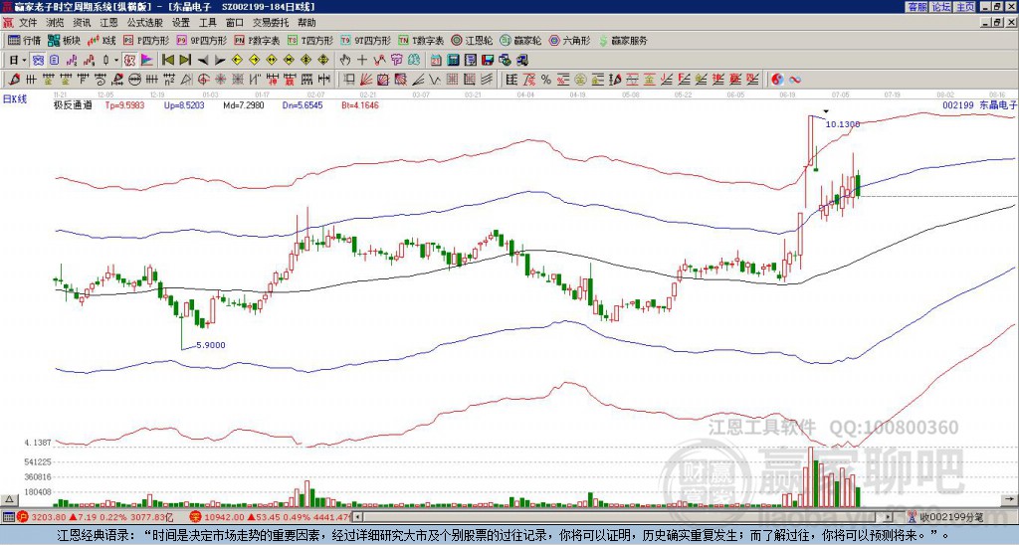Viewport: 1019px width, 545px height.
Task: Click the 收002199分笔 status entry
Action: coord(946,517)
